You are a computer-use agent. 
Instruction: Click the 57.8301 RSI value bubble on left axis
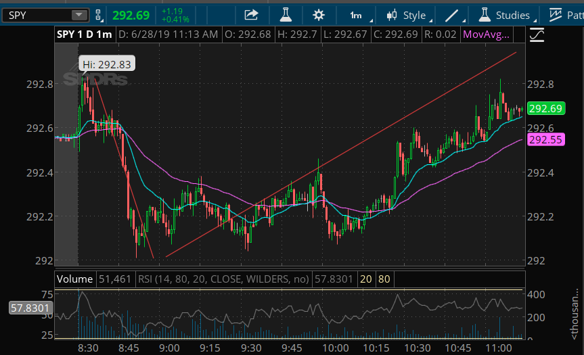[30, 308]
